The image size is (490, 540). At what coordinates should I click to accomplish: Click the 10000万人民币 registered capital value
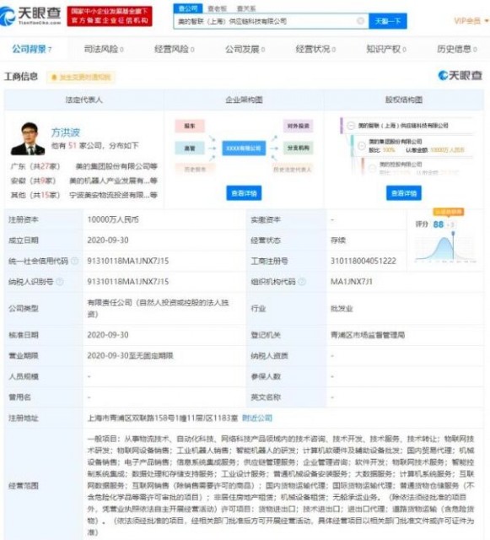tap(113, 219)
